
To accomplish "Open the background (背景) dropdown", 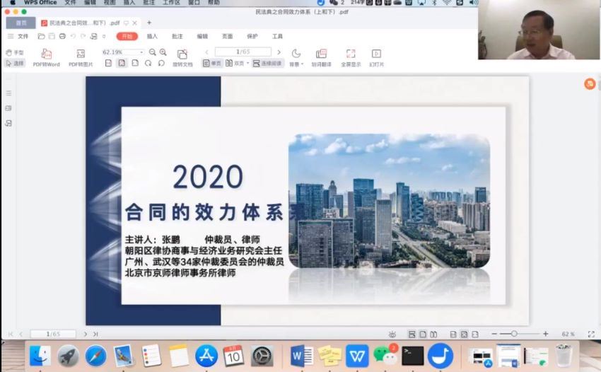I will click(x=296, y=57).
